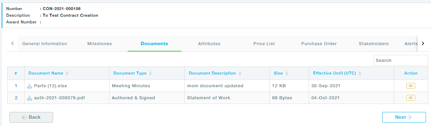
Task: Open the General Information tab
Action: (45, 44)
